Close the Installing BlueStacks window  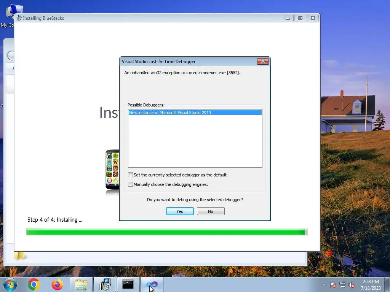(313, 18)
